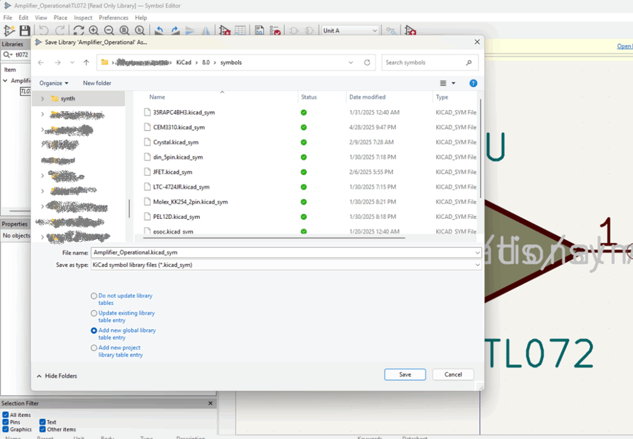
Task: Change the file list view layout
Action: pyautogui.click(x=443, y=83)
